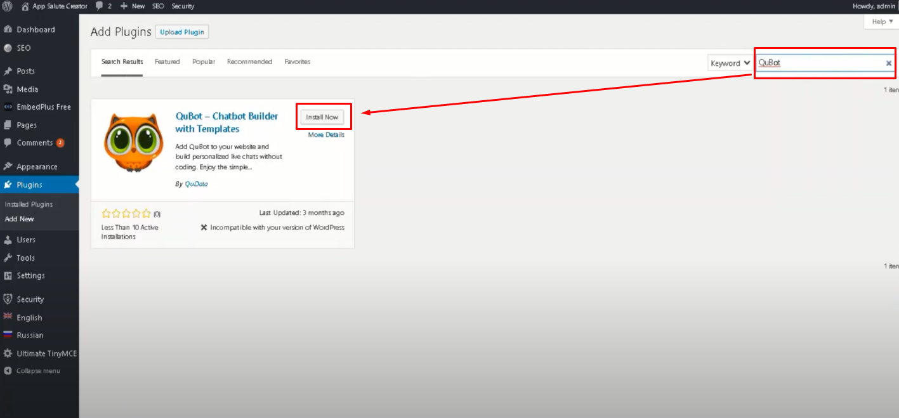Switch to the Featured tab
This screenshot has width=899, height=418.
[167, 62]
